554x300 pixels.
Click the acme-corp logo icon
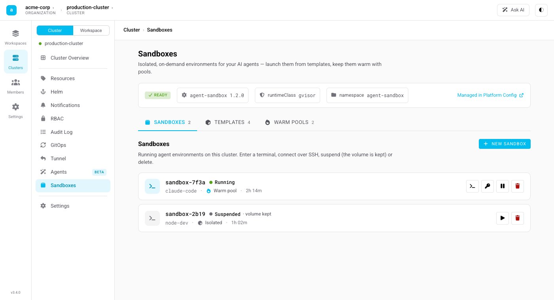(x=11, y=10)
